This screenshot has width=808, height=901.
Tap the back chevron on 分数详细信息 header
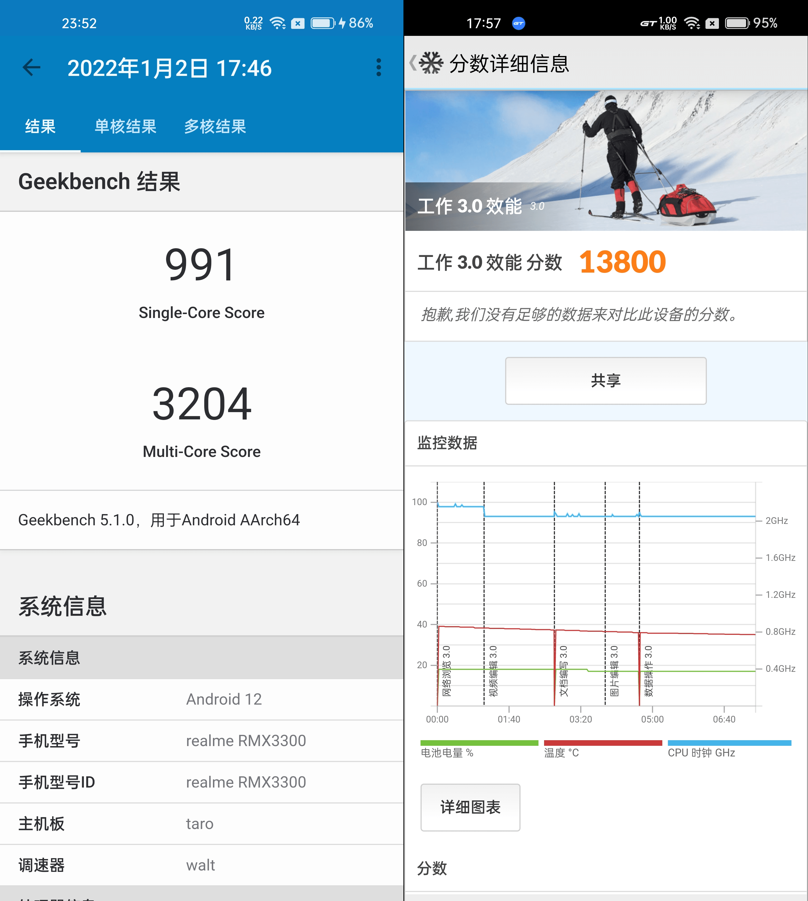tap(413, 64)
